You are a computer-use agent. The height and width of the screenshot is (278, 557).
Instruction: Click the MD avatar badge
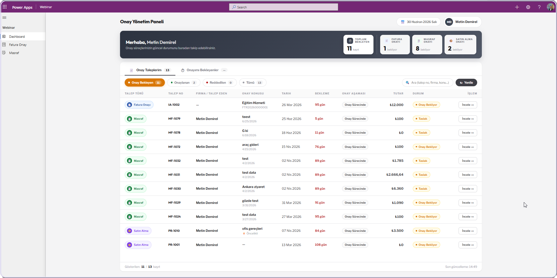449,22
